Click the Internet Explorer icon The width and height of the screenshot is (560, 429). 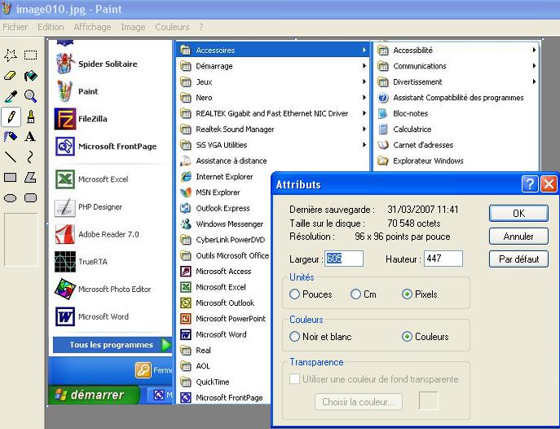186,176
